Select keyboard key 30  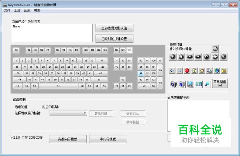pos(18,73)
